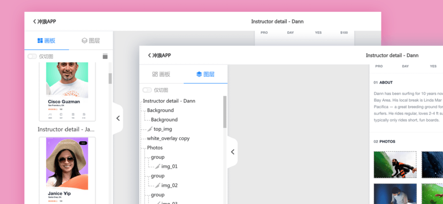Click PRO label in back window canvas
The image size is (443, 204).
pos(264,32)
